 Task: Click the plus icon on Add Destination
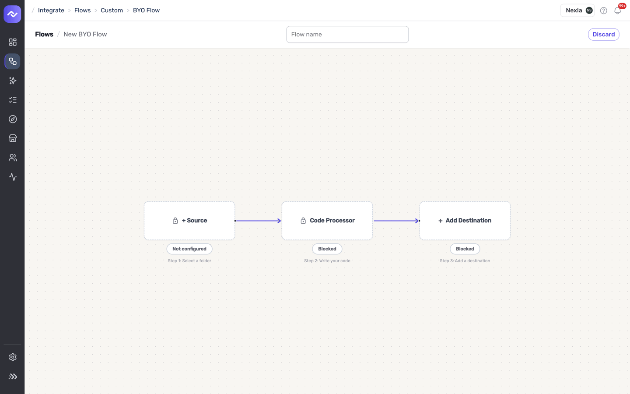tap(441, 221)
